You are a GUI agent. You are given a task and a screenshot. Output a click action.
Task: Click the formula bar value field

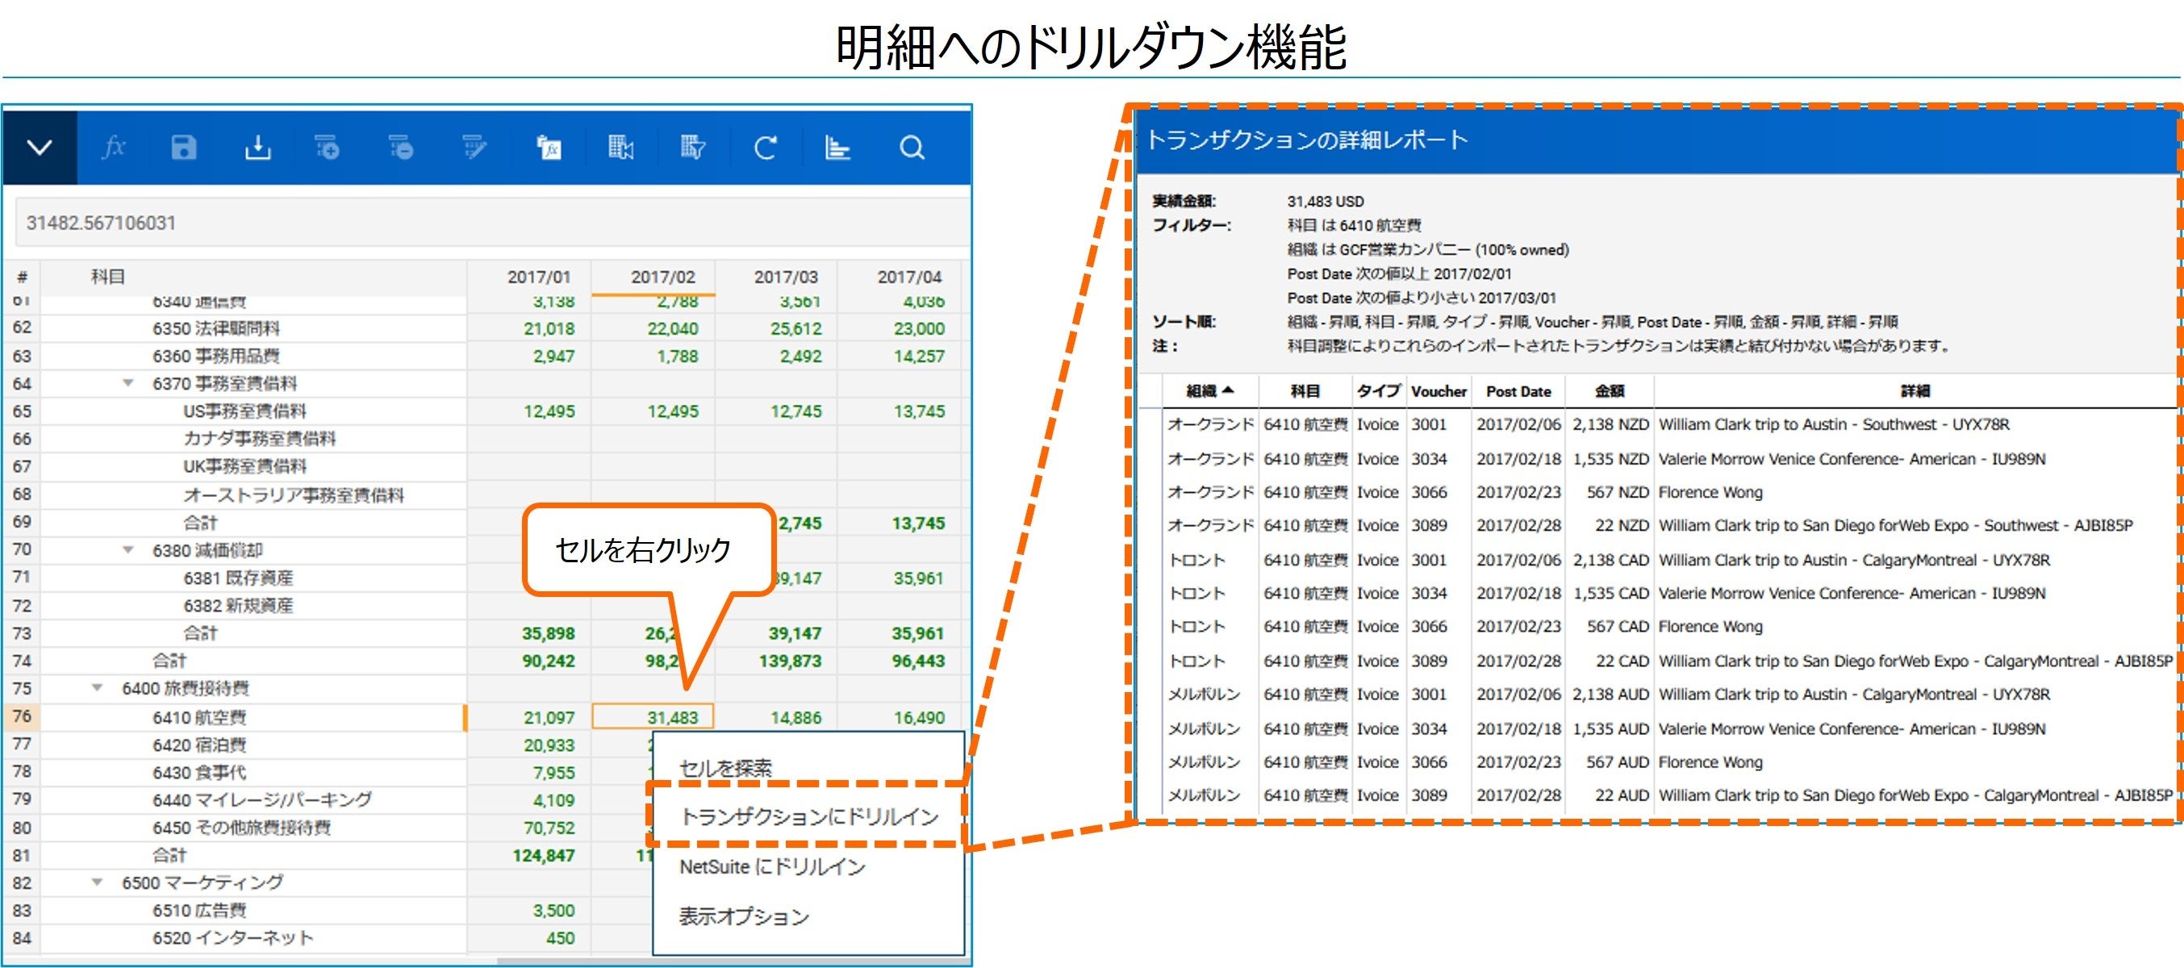click(491, 223)
